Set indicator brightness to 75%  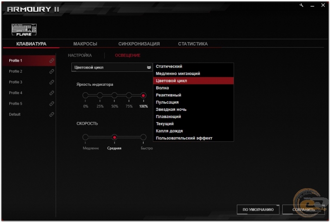pos(129,95)
